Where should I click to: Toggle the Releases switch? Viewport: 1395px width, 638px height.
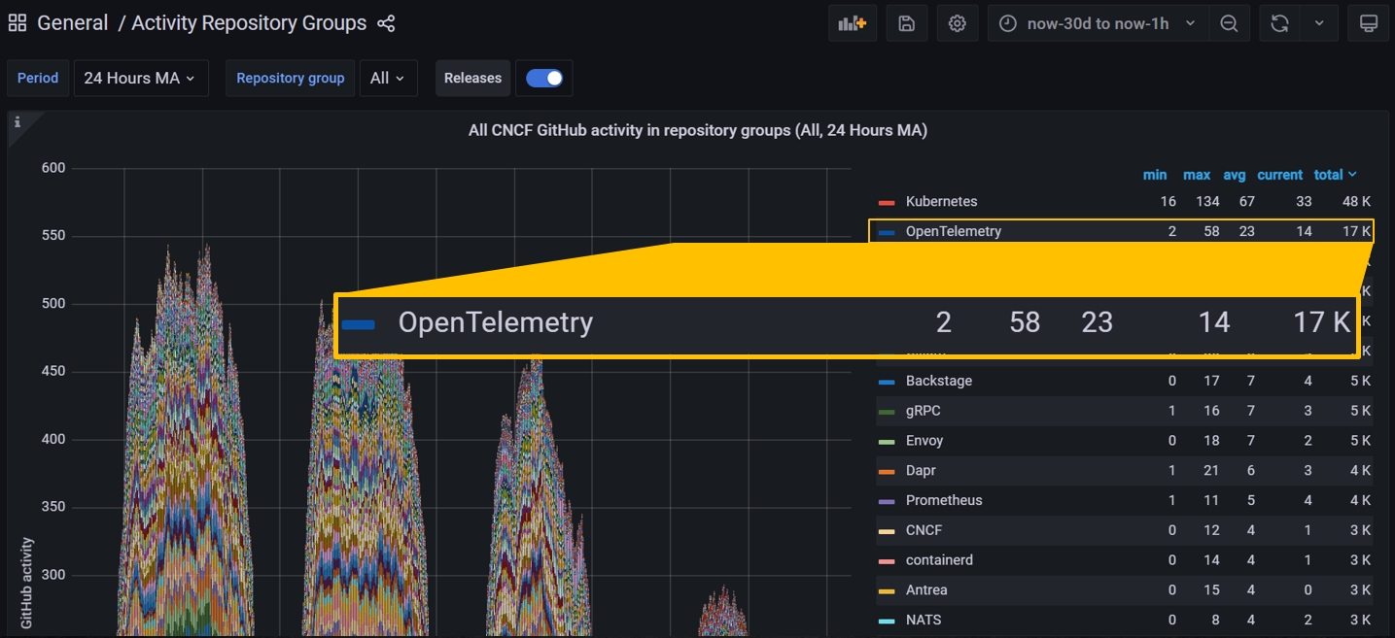point(544,78)
